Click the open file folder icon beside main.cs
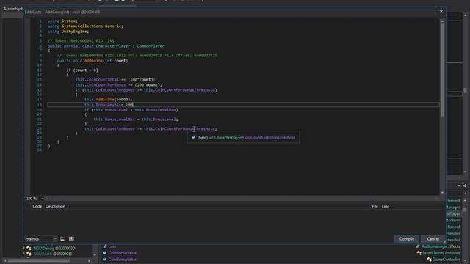Screen dimensions: 470x264 coord(62,239)
